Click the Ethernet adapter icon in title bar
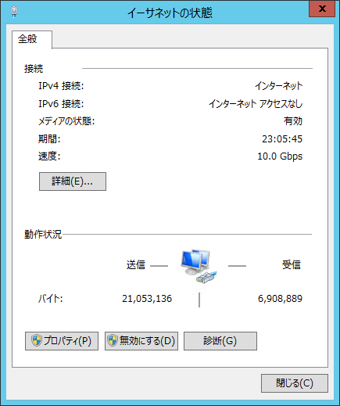This screenshot has height=406, width=340. pos(14,12)
